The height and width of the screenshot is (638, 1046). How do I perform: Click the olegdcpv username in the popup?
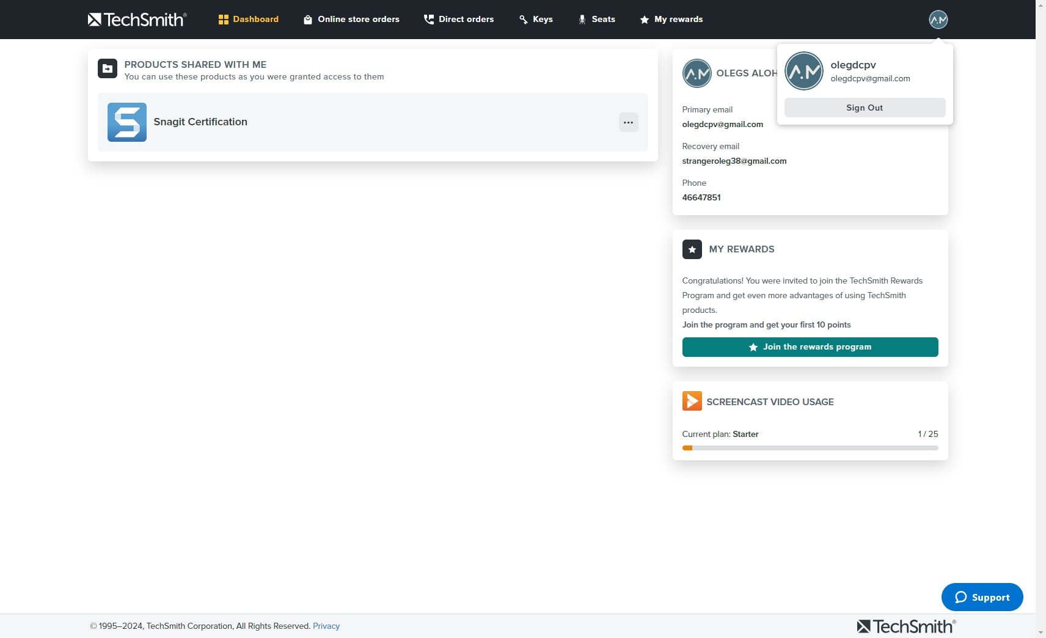[853, 65]
